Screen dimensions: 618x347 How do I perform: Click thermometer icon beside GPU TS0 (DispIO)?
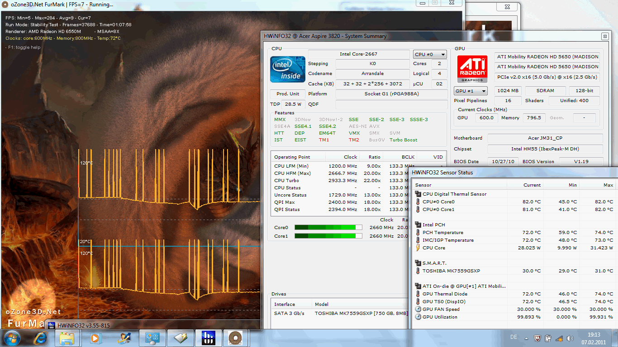(x=418, y=302)
